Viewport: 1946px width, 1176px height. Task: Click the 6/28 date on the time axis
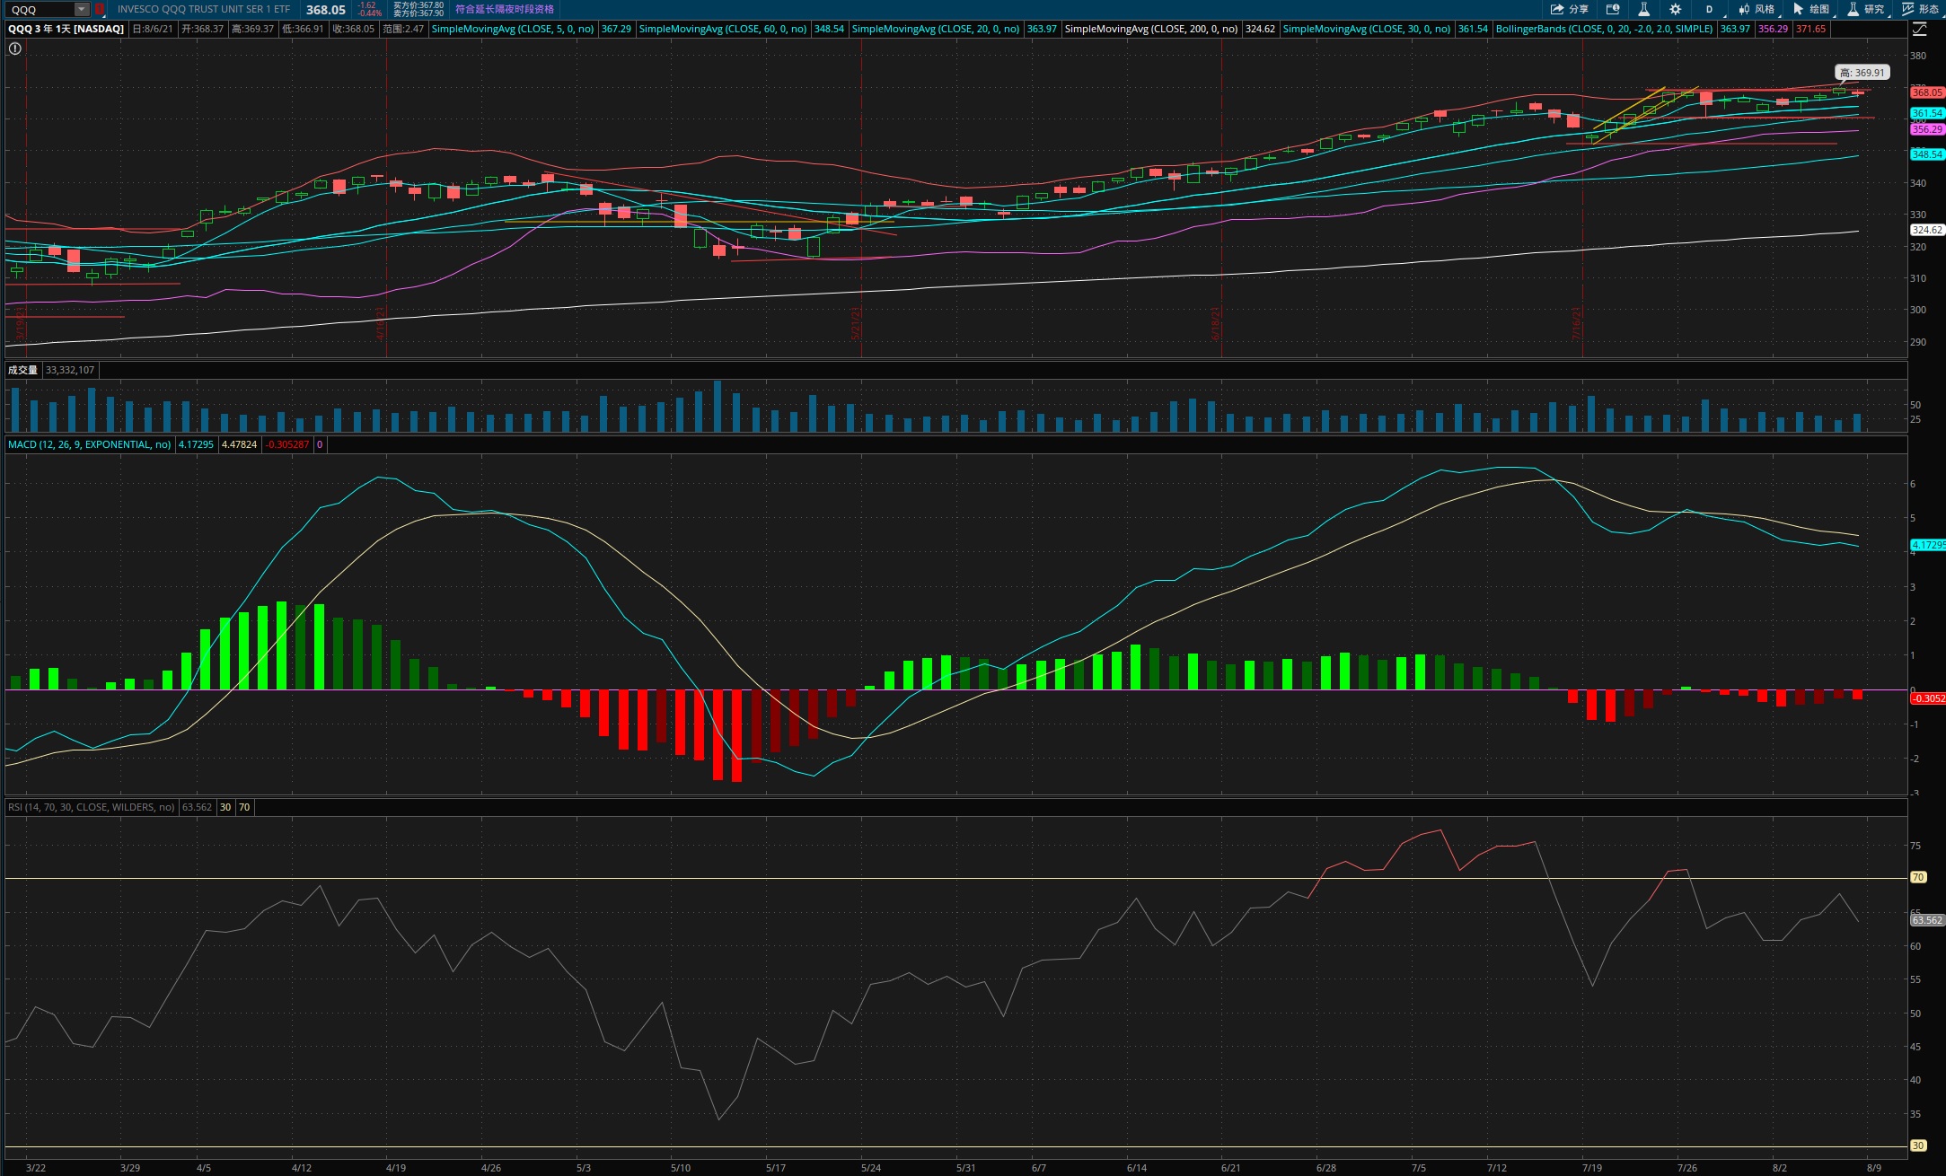(x=1325, y=1168)
